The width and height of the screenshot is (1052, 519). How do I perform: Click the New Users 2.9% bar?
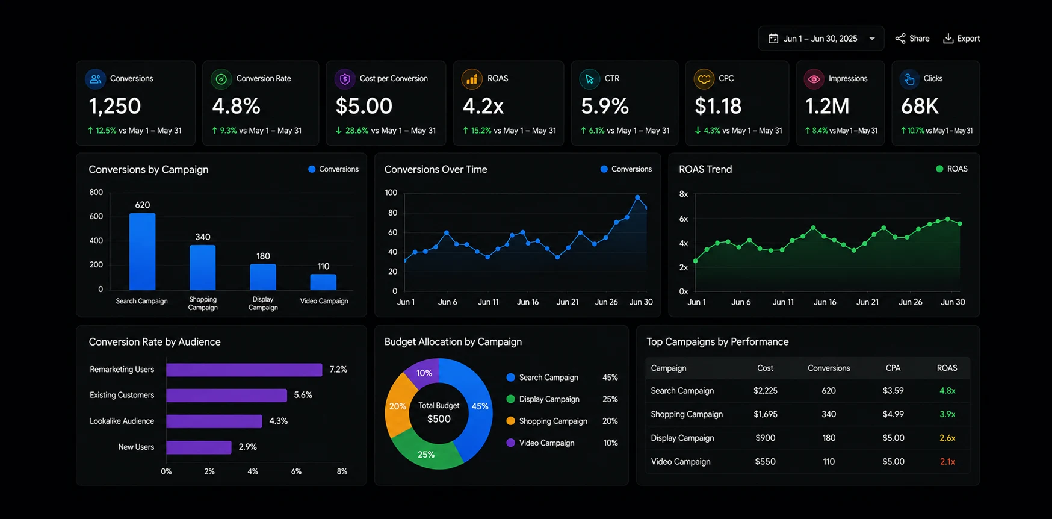pos(199,447)
